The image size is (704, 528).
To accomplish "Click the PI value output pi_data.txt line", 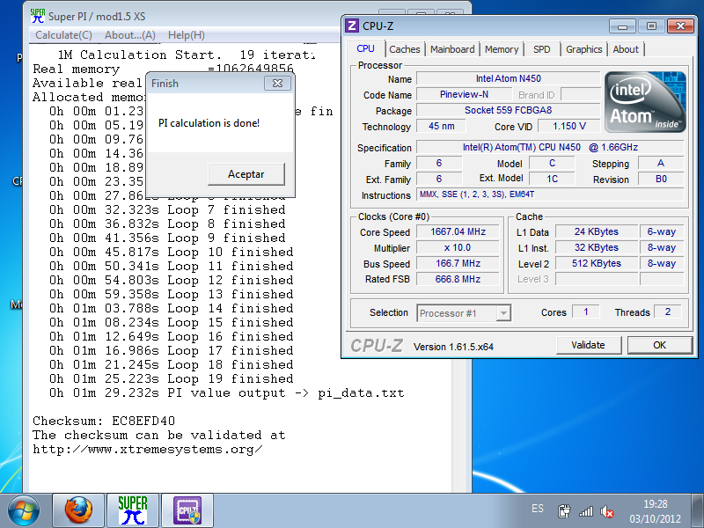I will tap(227, 392).
